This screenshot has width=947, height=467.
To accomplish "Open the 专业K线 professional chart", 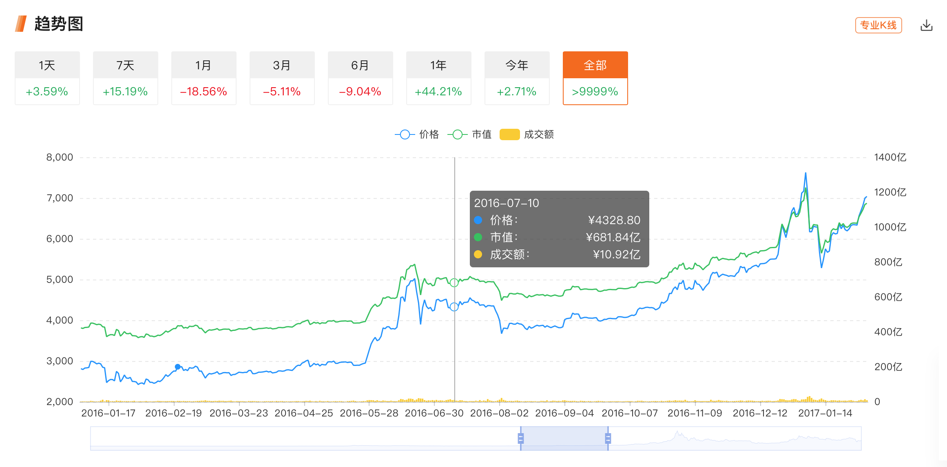I will coord(878,25).
